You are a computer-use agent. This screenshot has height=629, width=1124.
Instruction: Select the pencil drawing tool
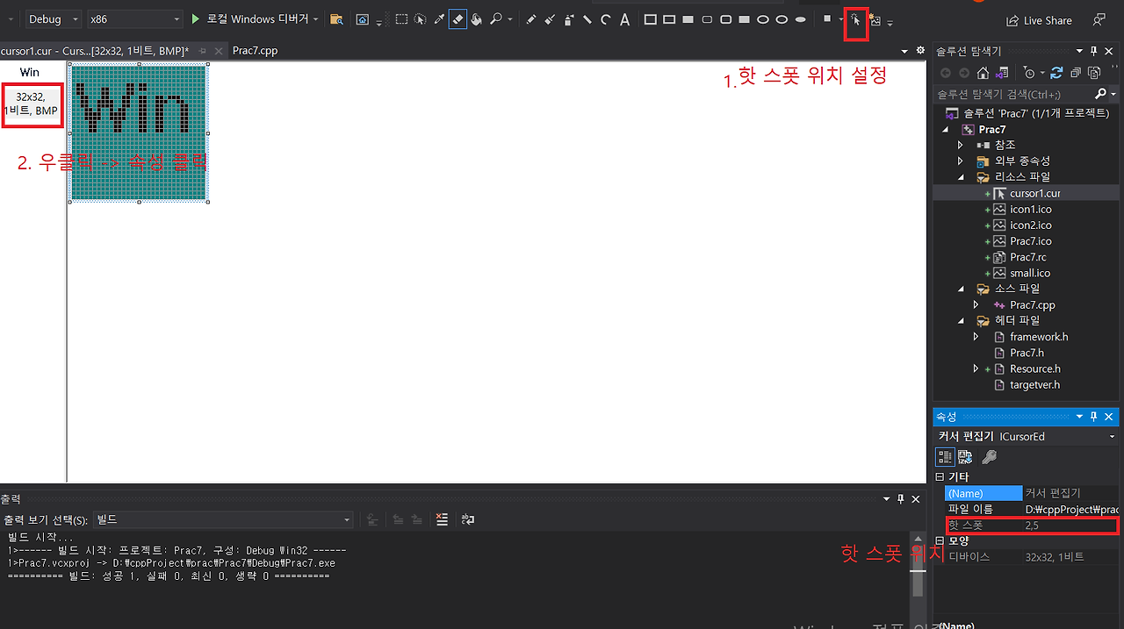pyautogui.click(x=531, y=19)
